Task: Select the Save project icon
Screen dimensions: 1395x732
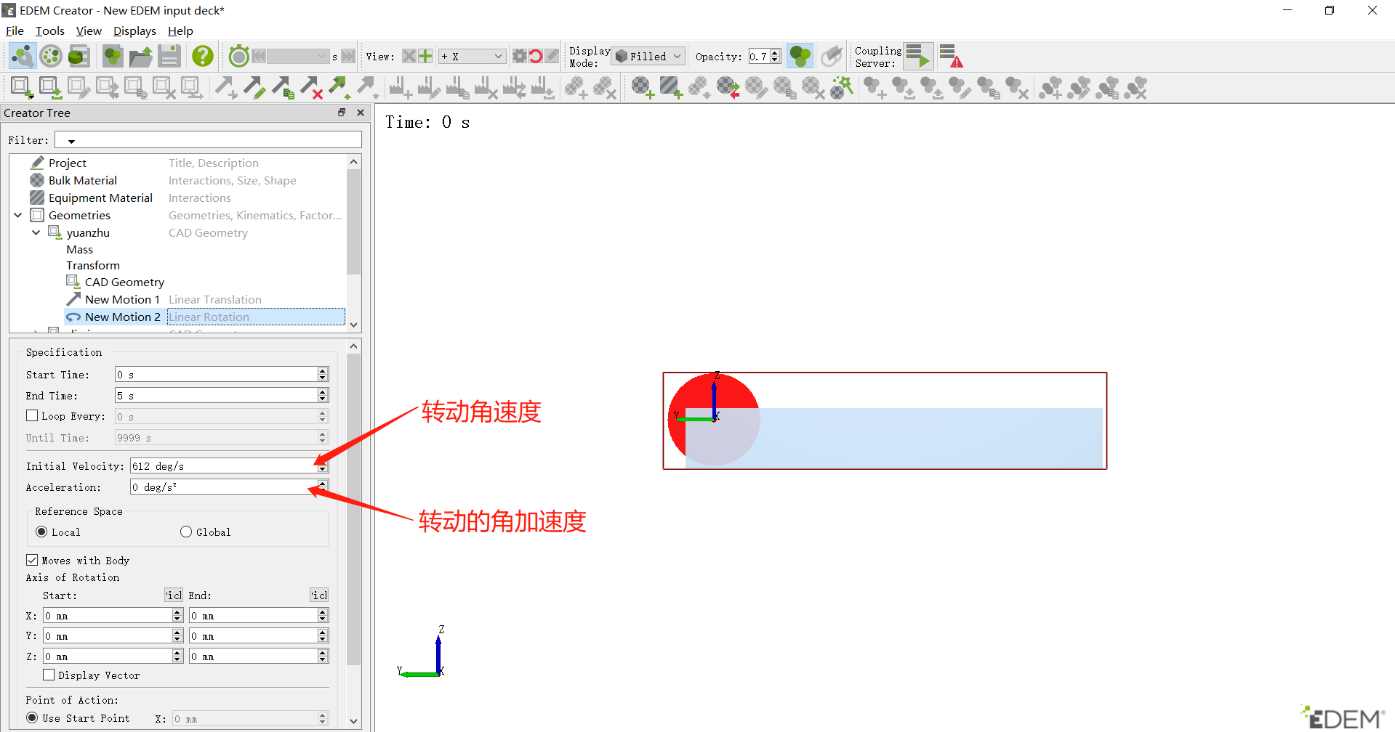Action: coord(169,55)
